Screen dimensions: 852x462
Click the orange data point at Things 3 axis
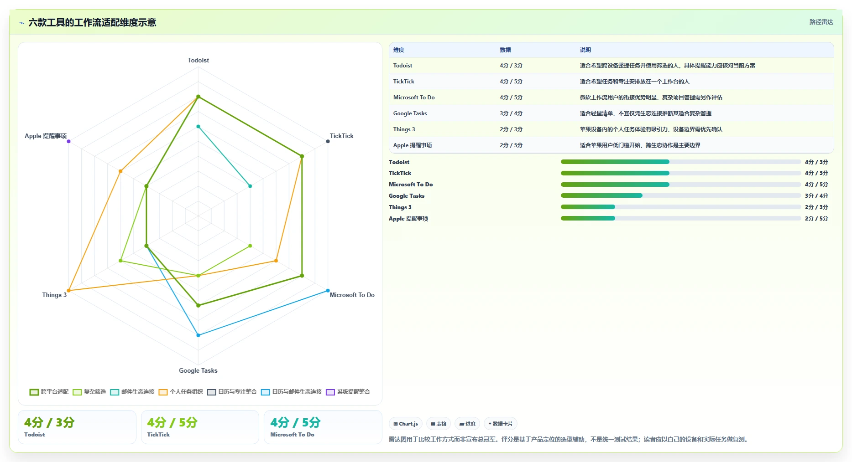tap(68, 291)
